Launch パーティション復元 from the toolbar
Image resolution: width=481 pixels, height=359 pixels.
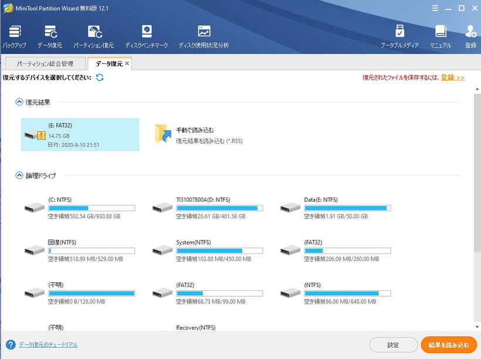[94, 32]
